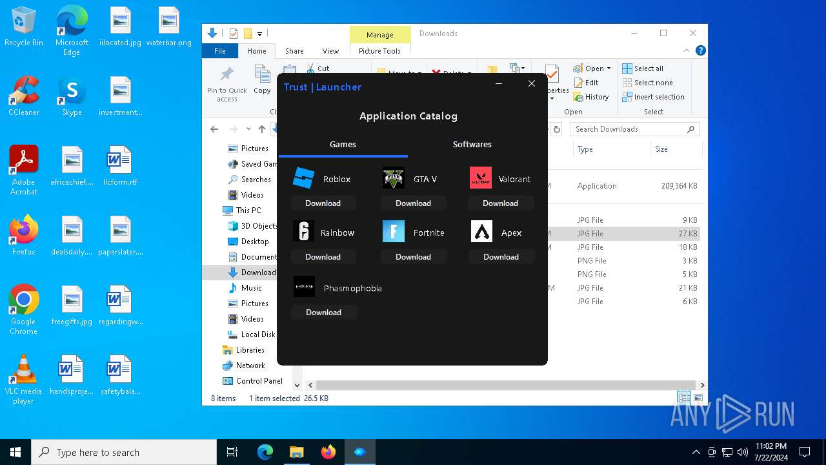Click the Valorant game icon

[481, 178]
